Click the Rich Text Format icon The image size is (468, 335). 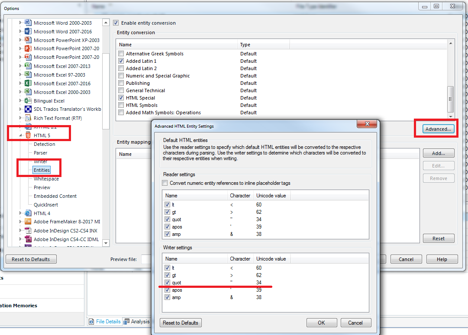pyautogui.click(x=28, y=118)
